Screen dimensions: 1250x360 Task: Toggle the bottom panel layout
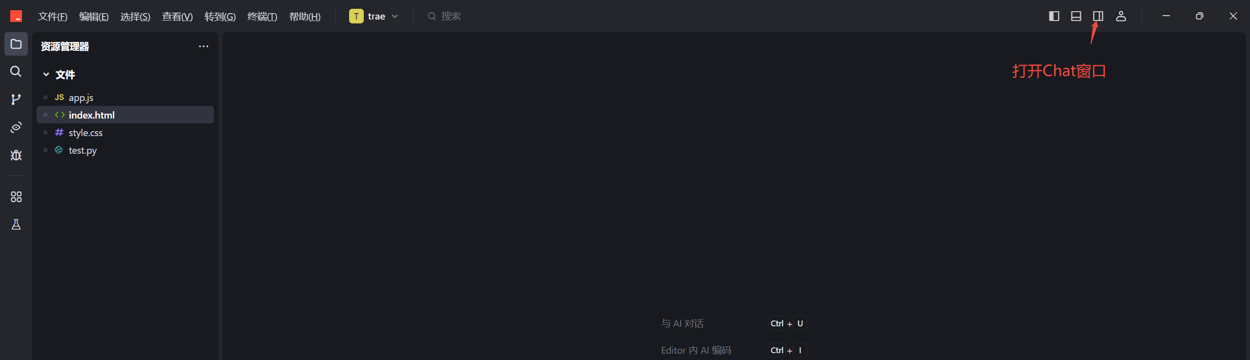(1076, 16)
